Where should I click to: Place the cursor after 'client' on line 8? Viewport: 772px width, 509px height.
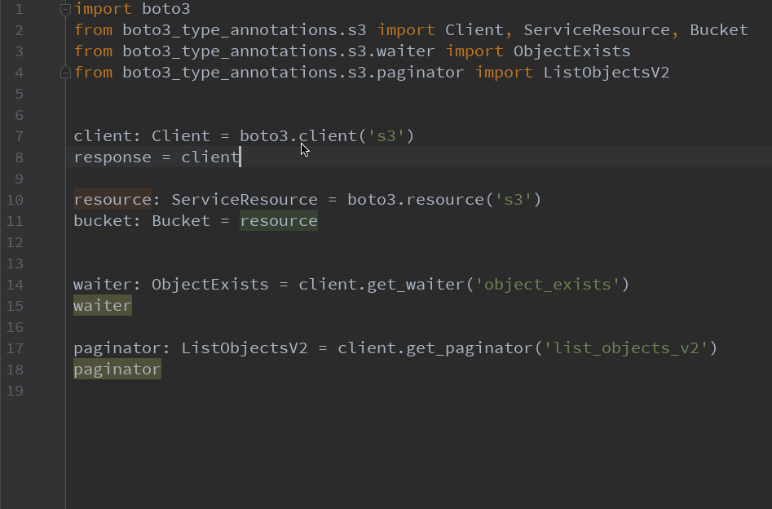240,157
